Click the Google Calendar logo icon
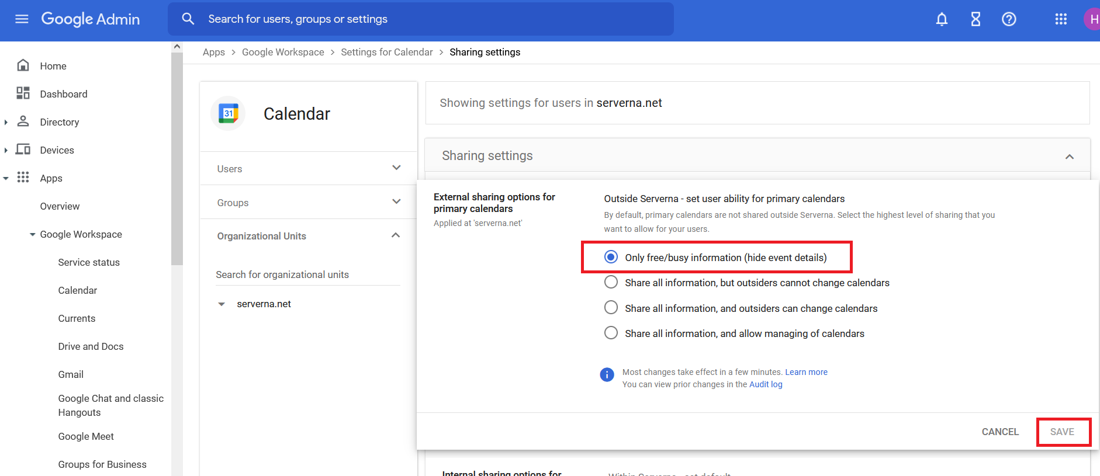The width and height of the screenshot is (1100, 476). [x=228, y=113]
